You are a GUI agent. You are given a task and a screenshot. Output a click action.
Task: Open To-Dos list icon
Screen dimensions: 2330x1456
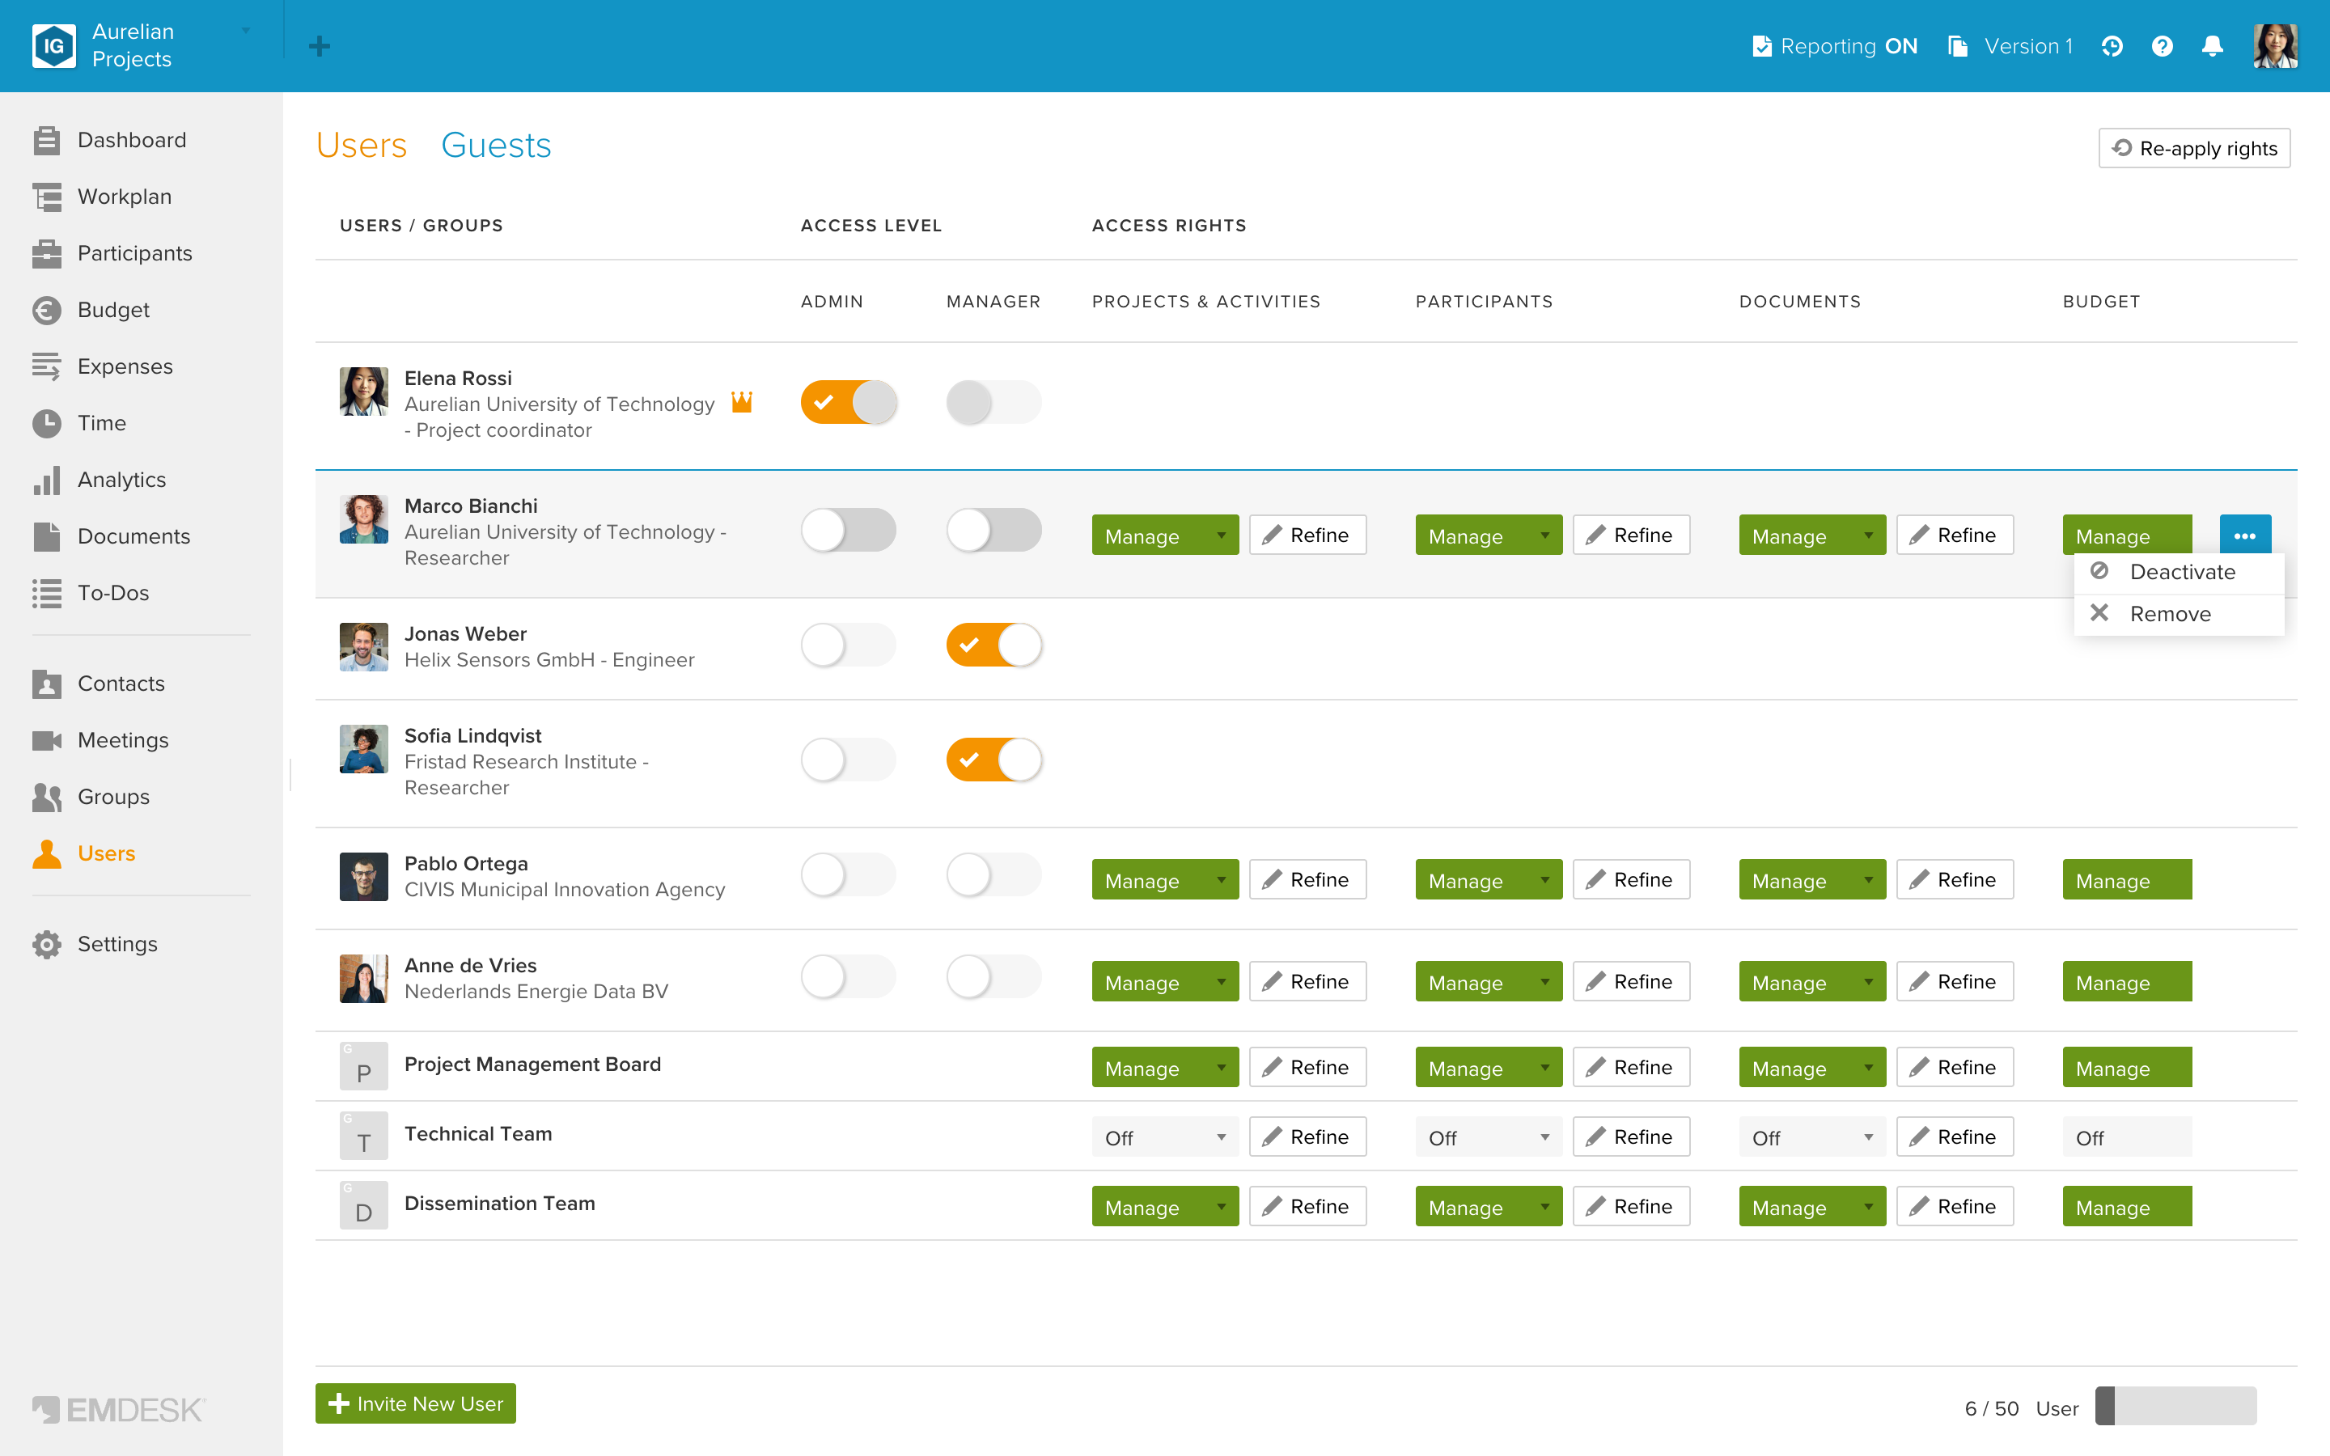tap(46, 593)
